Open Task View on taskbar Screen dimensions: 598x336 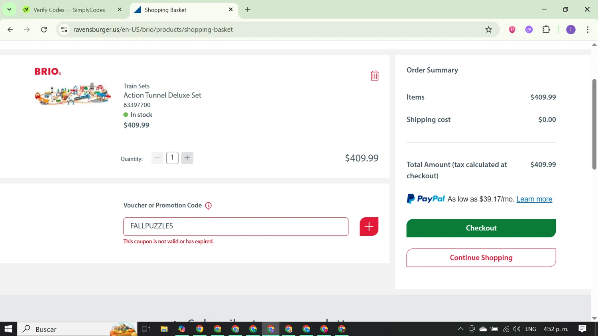[146, 329]
